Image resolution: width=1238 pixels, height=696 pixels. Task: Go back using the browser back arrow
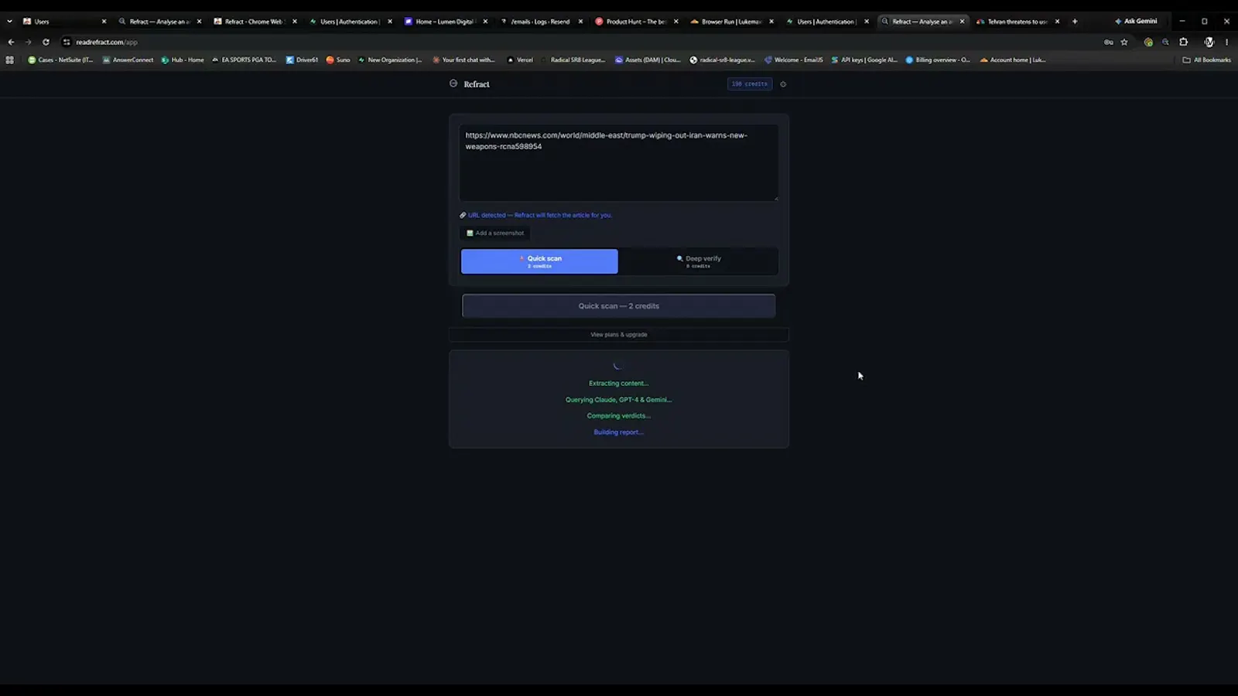point(11,42)
